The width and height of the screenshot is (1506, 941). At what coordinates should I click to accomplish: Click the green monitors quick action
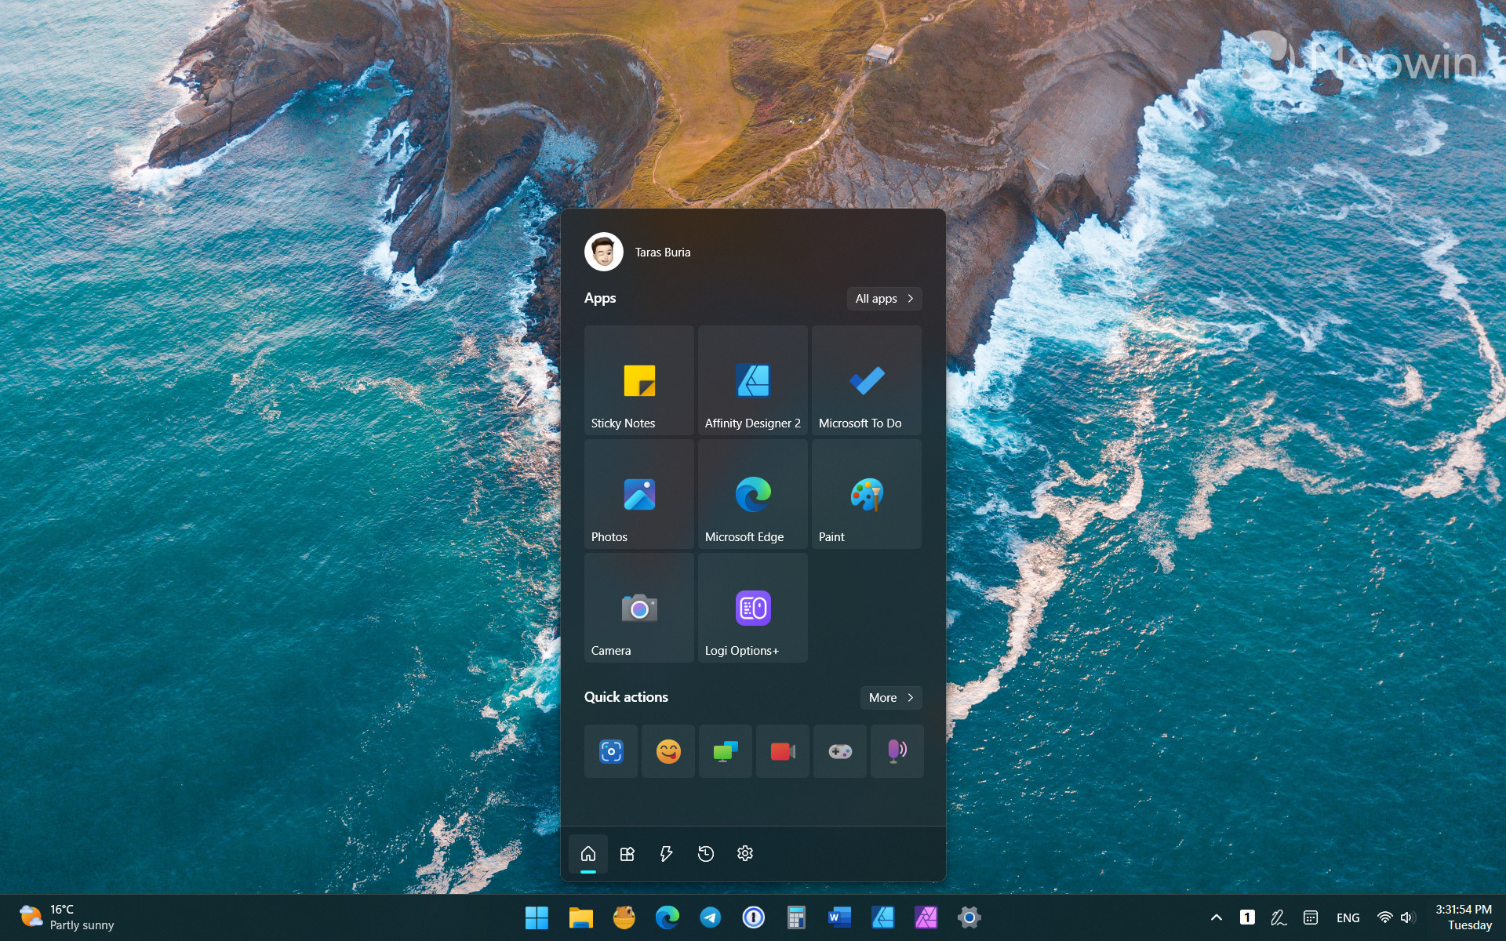(726, 751)
